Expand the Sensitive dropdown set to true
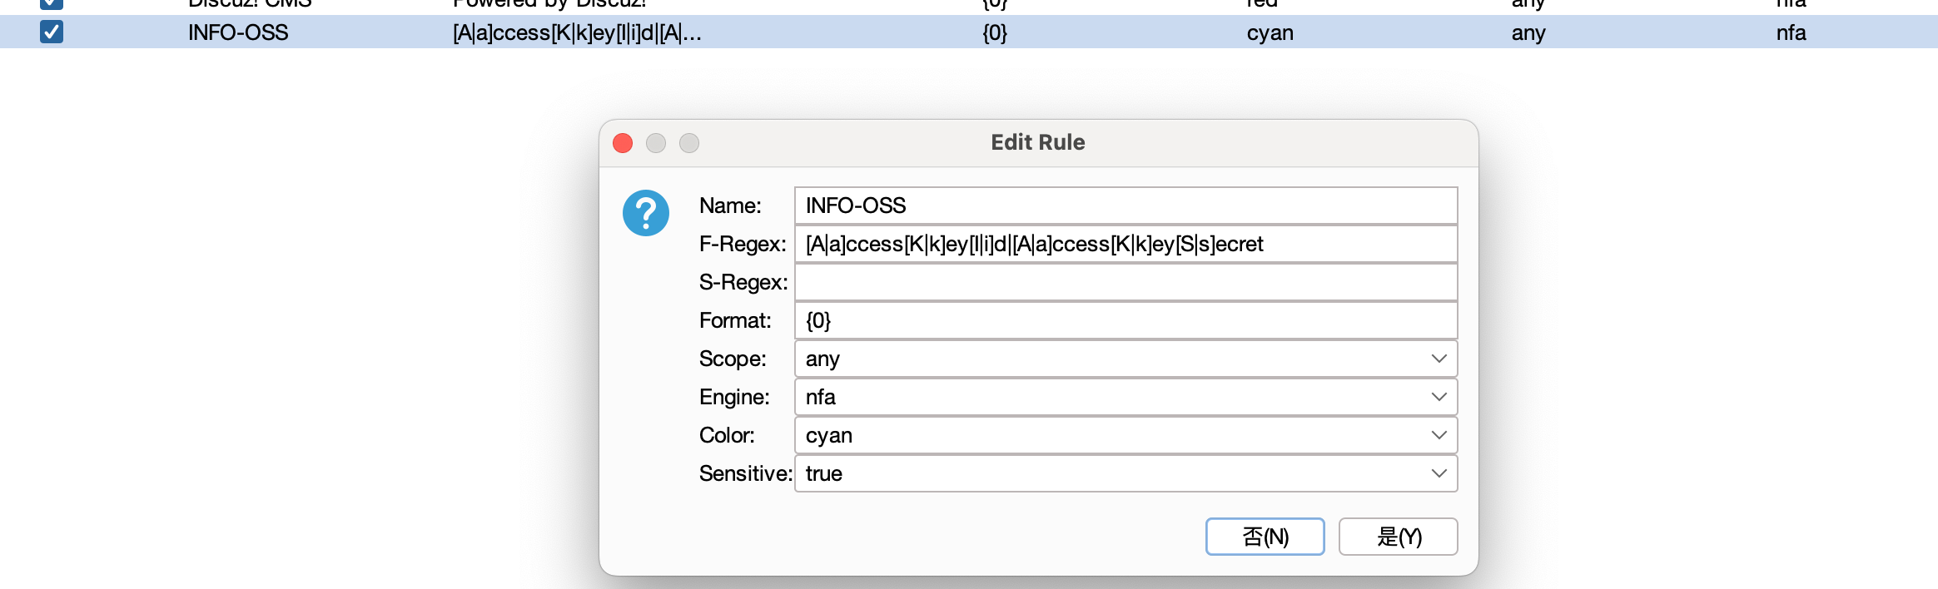 (1126, 473)
